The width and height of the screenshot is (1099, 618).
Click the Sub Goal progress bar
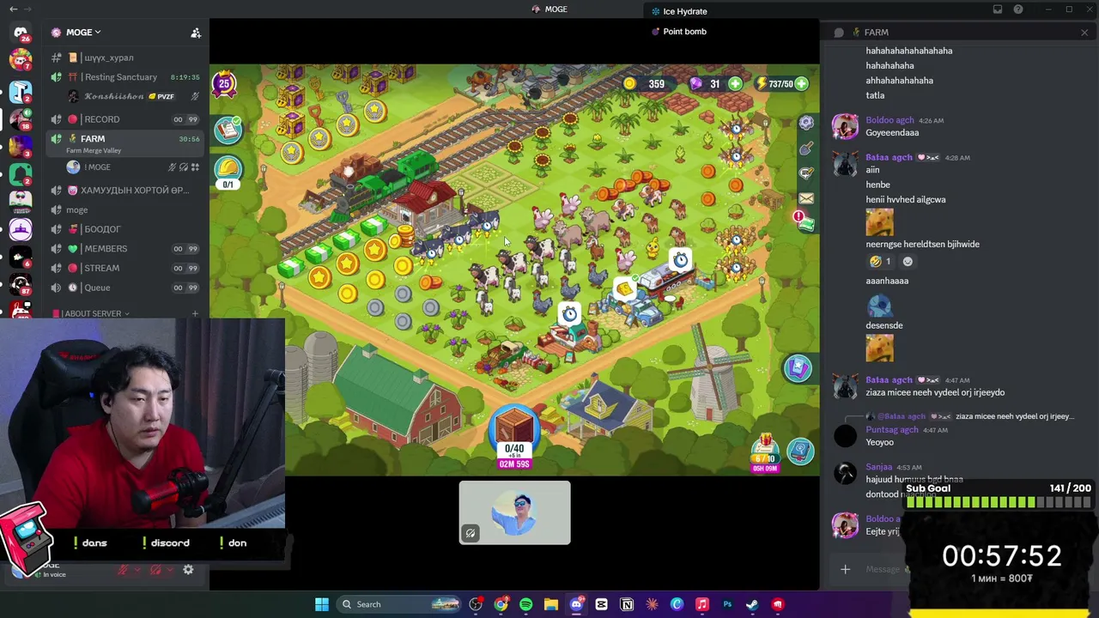pos(998,503)
